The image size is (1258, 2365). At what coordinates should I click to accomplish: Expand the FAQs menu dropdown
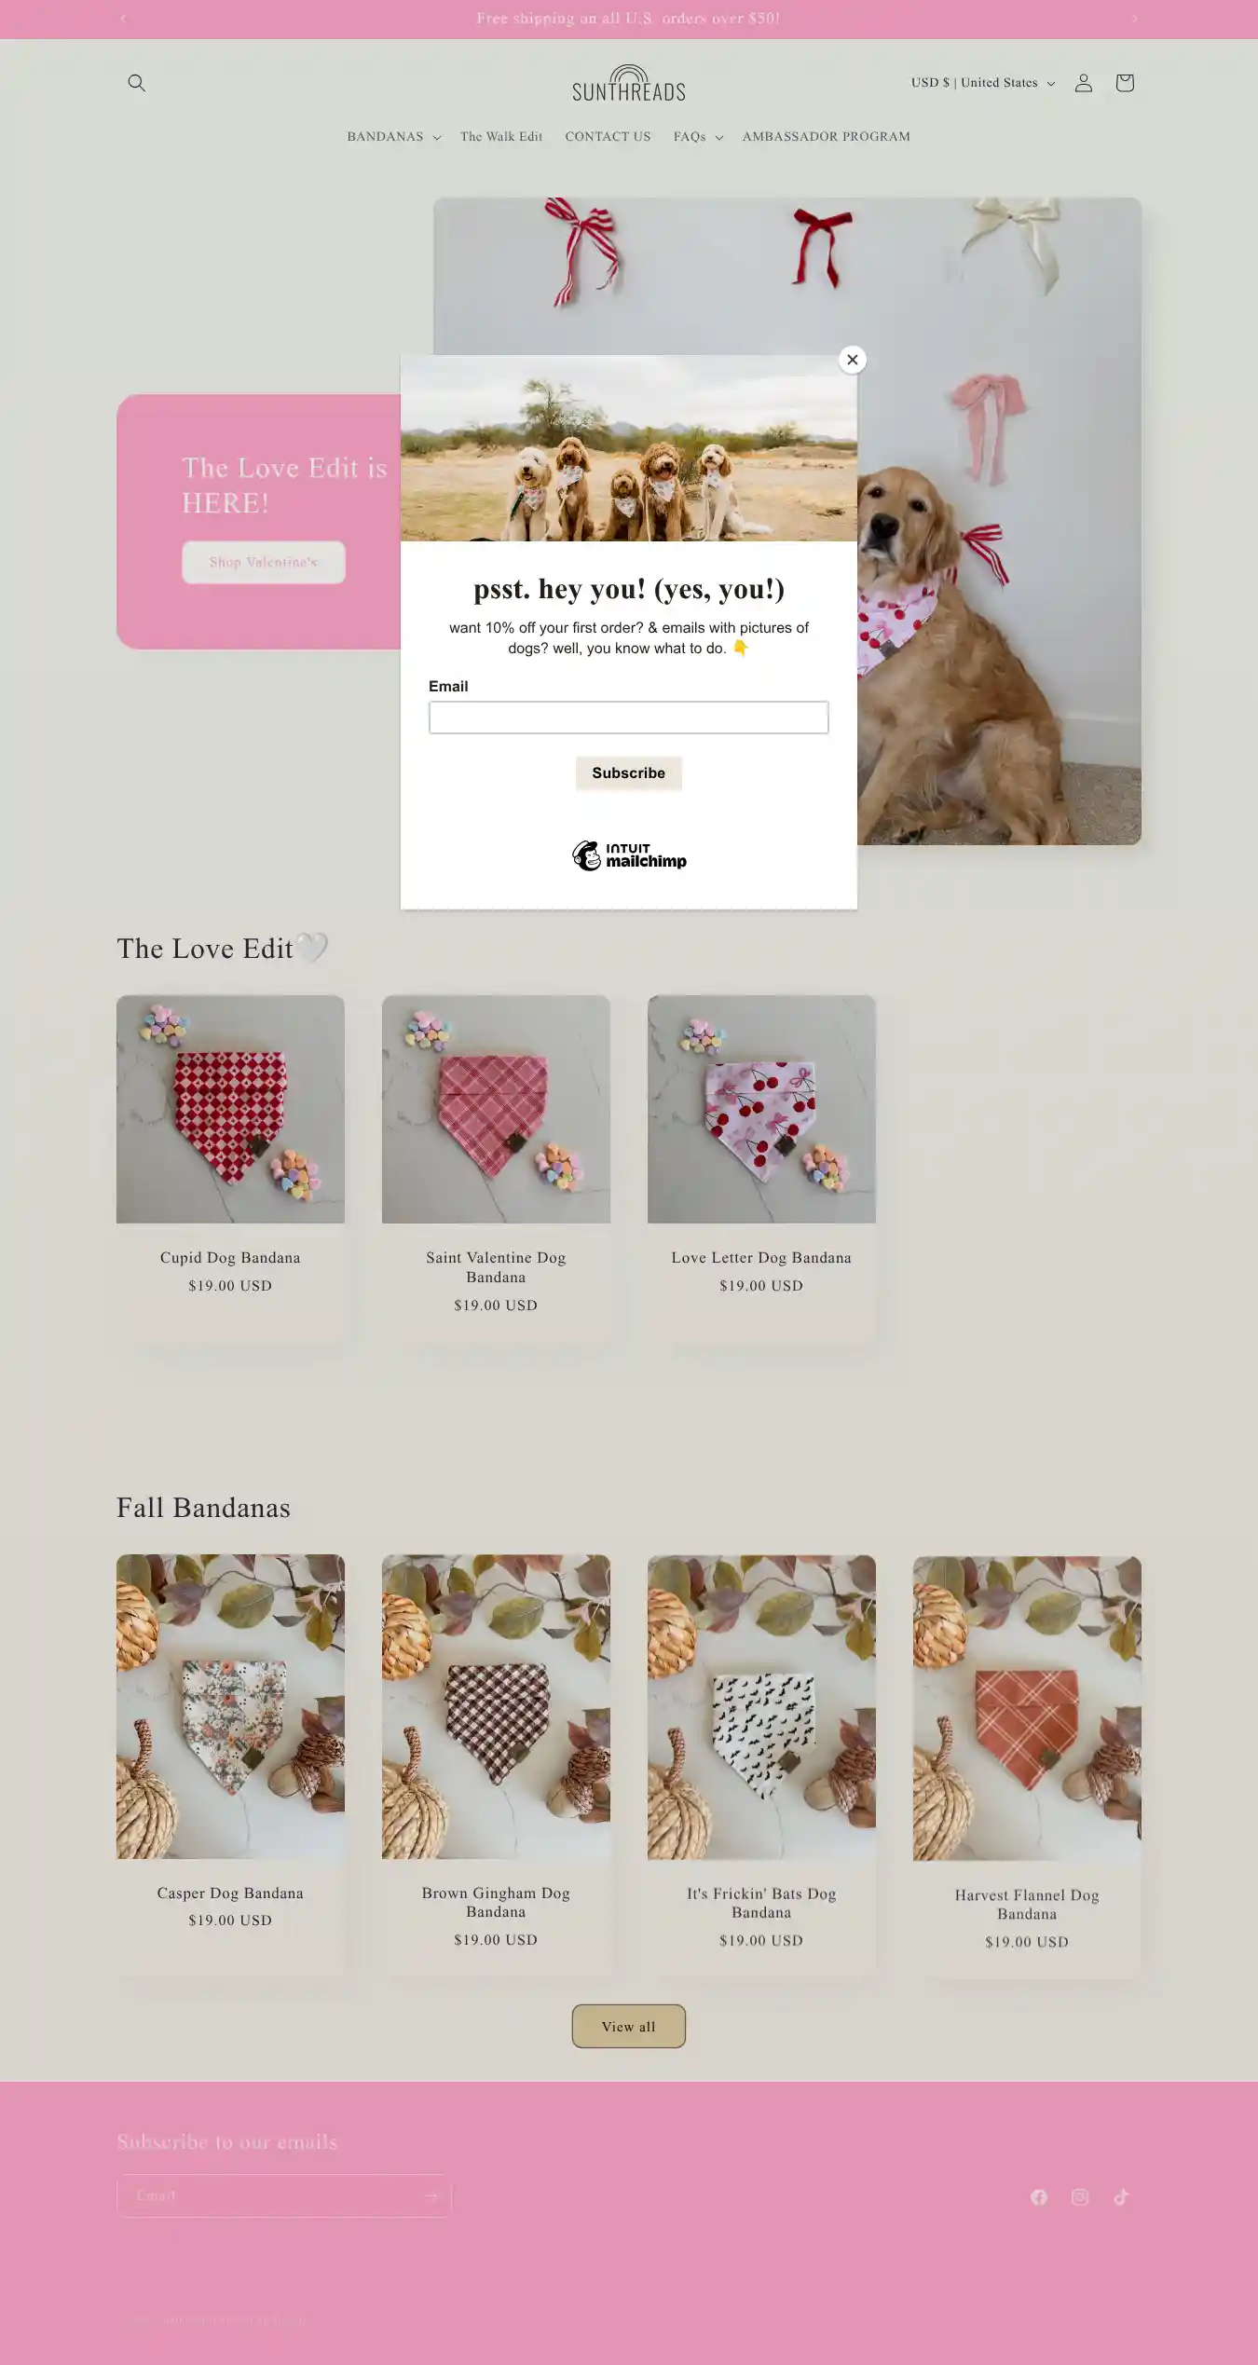tap(698, 137)
